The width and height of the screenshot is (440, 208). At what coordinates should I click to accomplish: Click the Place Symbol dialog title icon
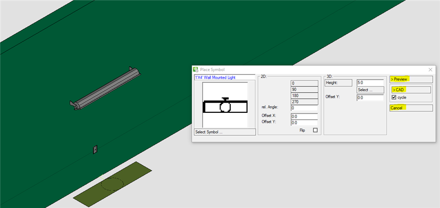point(196,70)
